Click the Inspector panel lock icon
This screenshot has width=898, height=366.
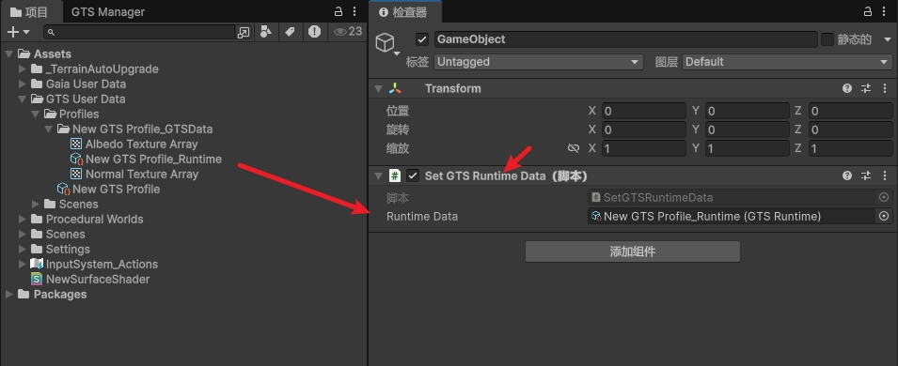[867, 11]
